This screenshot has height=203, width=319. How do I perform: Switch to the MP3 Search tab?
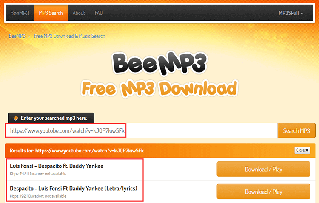51,13
